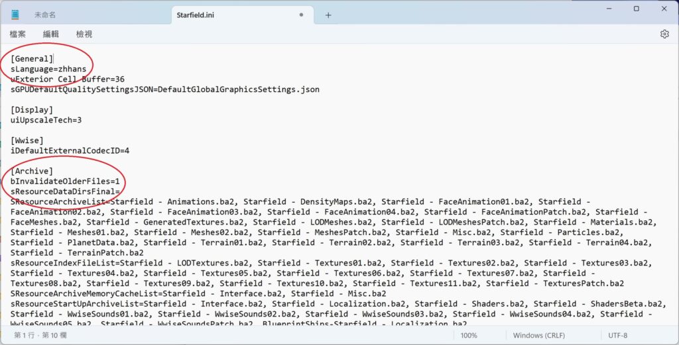This screenshot has width=679, height=345.
Task: Switch to the 未命名 tab
Action: [x=45, y=15]
